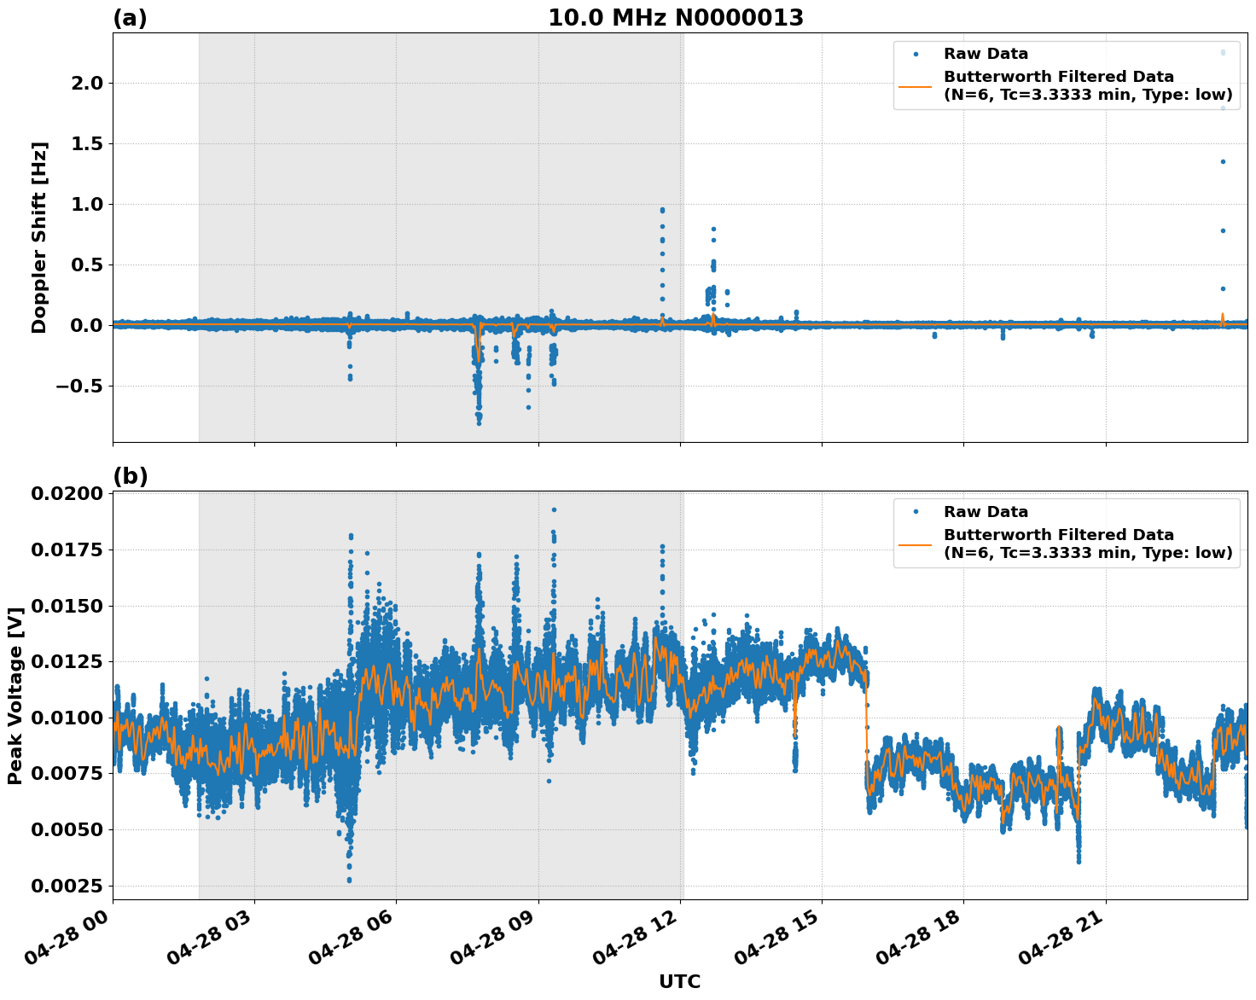Click the panel label (b)
The height and width of the screenshot is (1000, 1256).
click(131, 475)
